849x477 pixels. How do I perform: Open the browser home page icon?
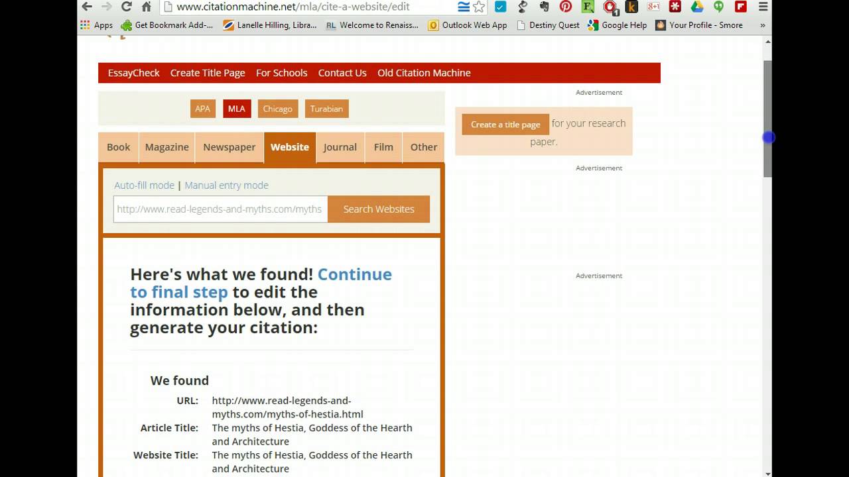147,7
